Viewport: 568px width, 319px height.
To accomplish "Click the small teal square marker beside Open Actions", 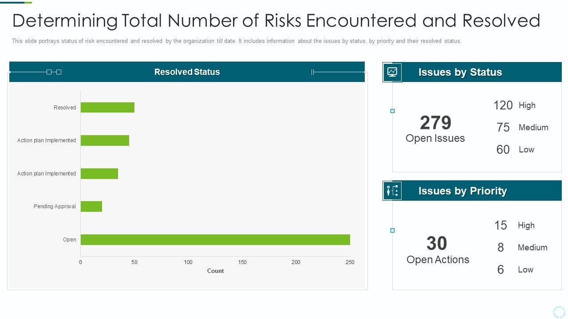I will 392,230.
